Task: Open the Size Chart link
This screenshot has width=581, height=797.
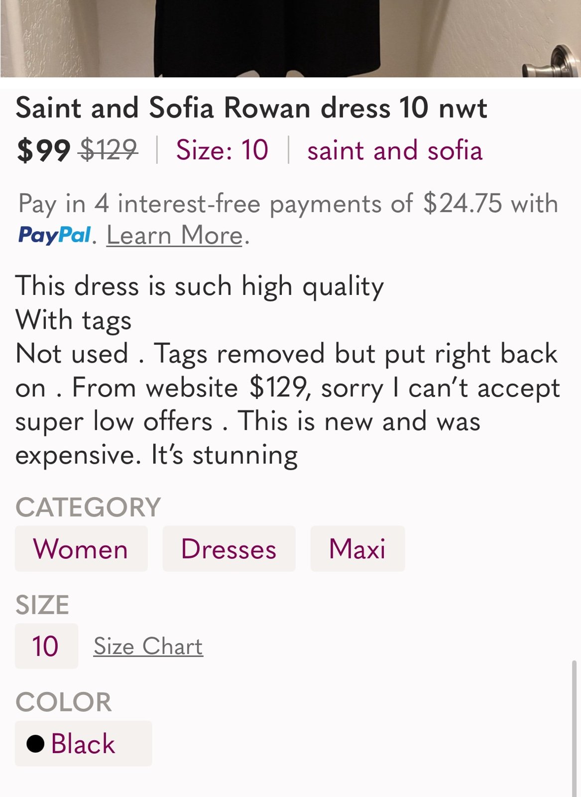Action: [148, 646]
